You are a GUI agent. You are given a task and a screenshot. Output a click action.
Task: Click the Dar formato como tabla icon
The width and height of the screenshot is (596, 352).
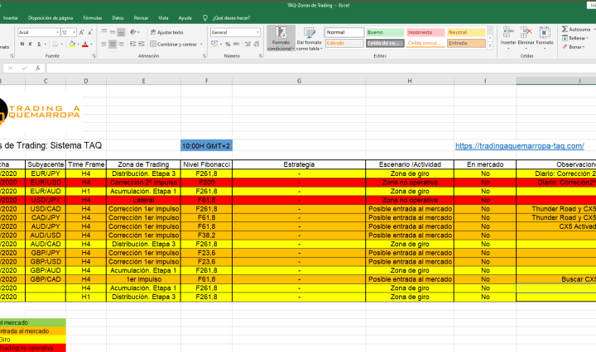(310, 36)
